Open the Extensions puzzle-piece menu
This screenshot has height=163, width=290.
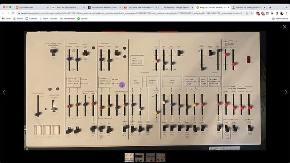[x=272, y=13]
